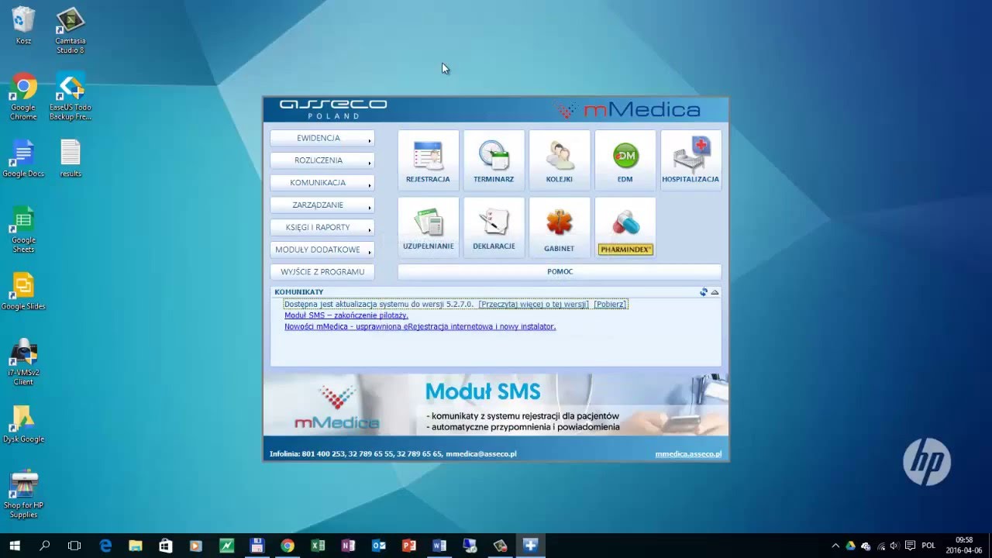Switch the POL keyboard language indicator

point(928,546)
